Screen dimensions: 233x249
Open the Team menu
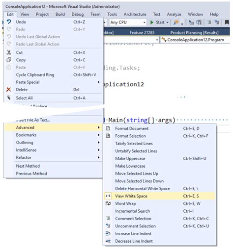[x=95, y=14]
